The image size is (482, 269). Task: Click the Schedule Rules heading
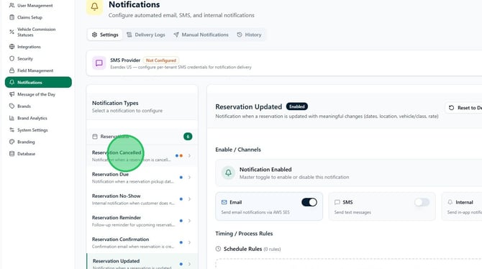coord(242,249)
